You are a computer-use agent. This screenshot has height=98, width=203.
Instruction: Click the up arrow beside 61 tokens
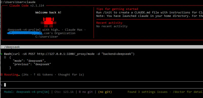[x=35, y=75]
